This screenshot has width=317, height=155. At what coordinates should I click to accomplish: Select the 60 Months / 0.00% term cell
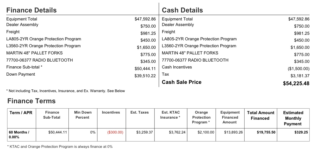point(22,135)
